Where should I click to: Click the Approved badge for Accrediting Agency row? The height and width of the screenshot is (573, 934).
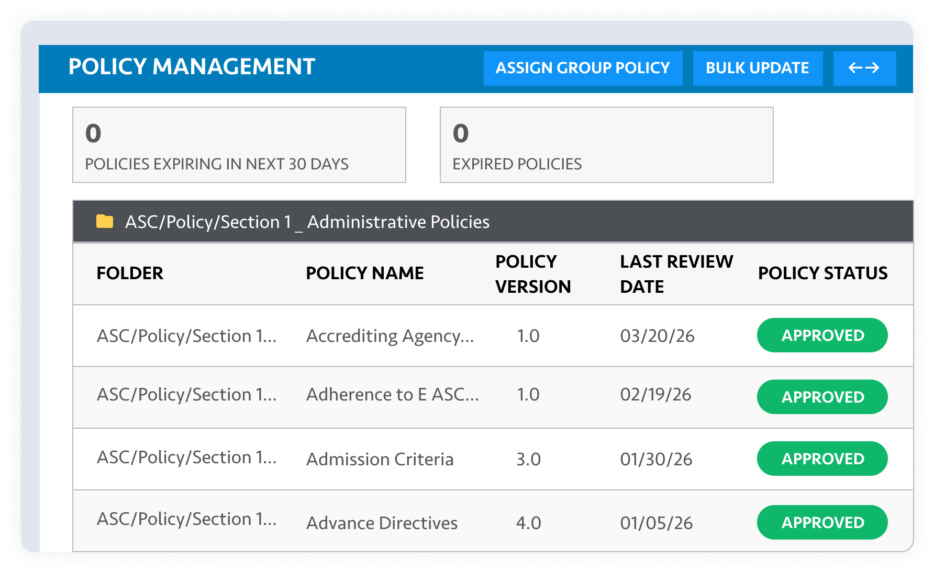click(822, 335)
